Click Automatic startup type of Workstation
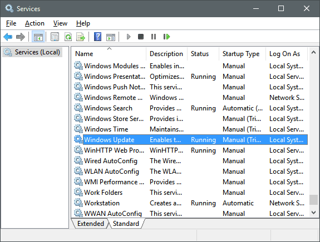The height and width of the screenshot is (242, 320). (x=238, y=203)
